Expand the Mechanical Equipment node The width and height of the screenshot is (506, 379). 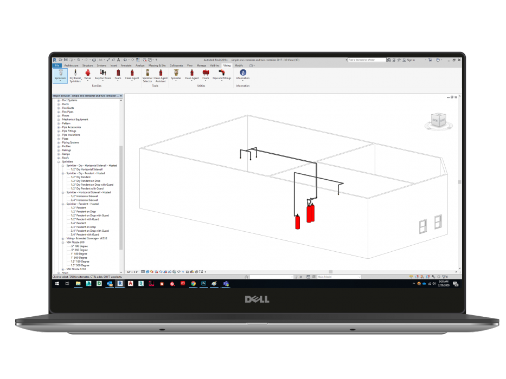click(59, 120)
